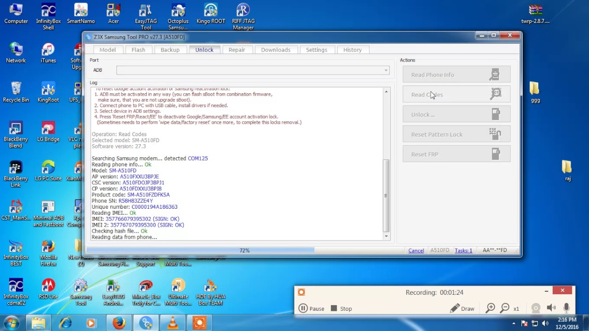
Task: Open HDE By HUA Box TEAM shortcut
Action: (x=211, y=292)
